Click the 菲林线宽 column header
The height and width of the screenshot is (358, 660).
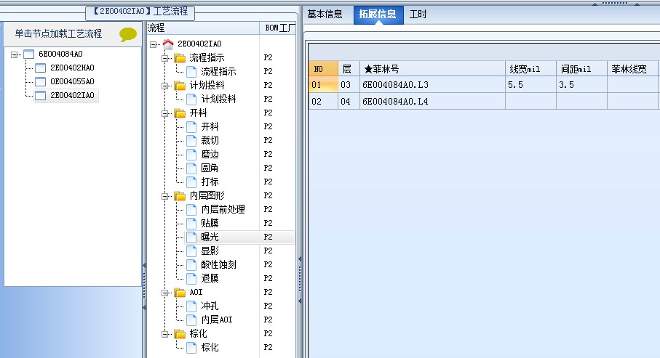point(632,69)
